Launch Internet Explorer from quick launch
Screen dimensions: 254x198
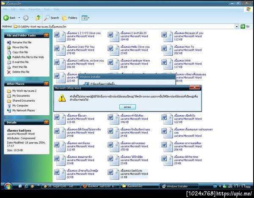coord(26,186)
